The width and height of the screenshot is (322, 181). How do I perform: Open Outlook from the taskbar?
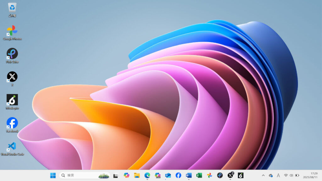(168, 175)
